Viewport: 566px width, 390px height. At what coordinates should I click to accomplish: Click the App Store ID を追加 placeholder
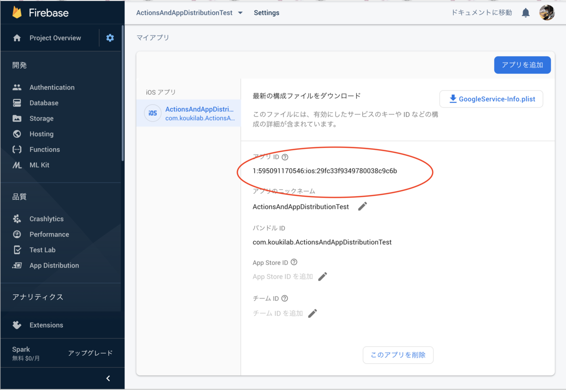coord(283,276)
